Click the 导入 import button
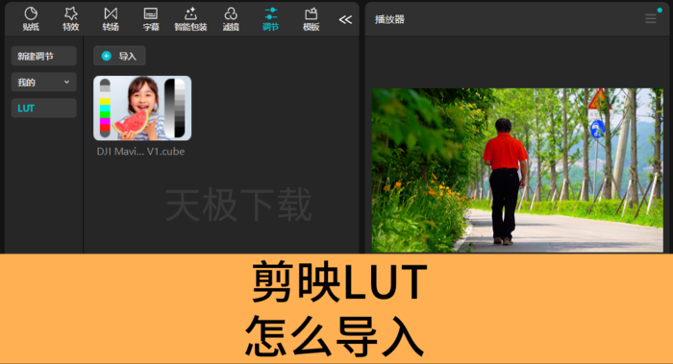 [x=119, y=56]
